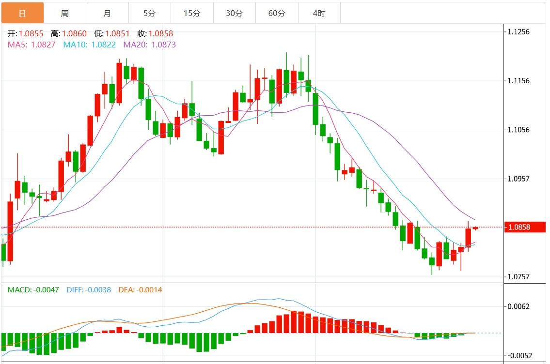The height and width of the screenshot is (364, 550).
Task: Click the active orange 日 daily tab
Action: tap(22, 13)
